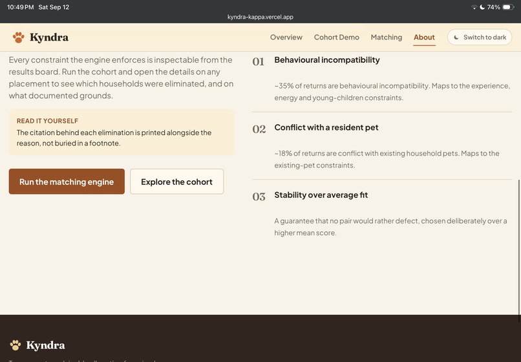Click Run the matching engine button
Image resolution: width=521 pixels, height=362 pixels.
[67, 182]
